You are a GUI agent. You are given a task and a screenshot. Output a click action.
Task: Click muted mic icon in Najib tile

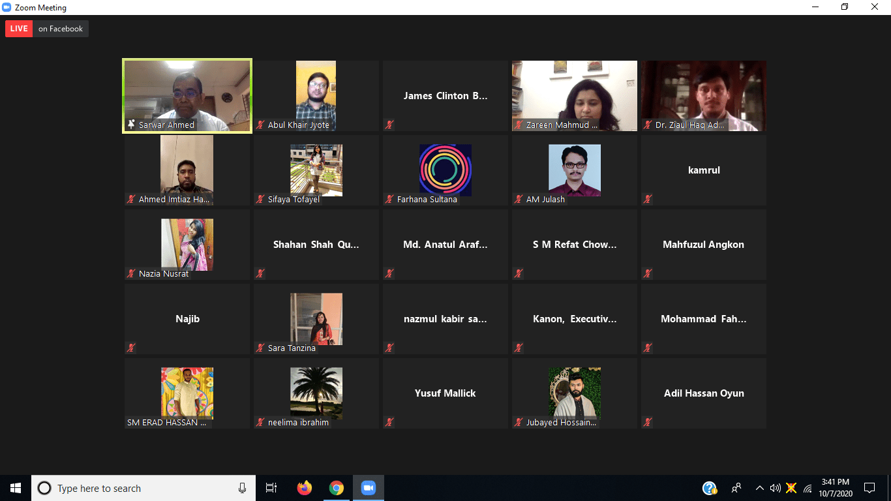[131, 348]
